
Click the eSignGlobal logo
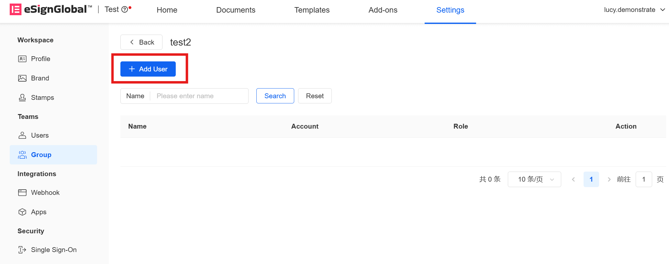[51, 9]
